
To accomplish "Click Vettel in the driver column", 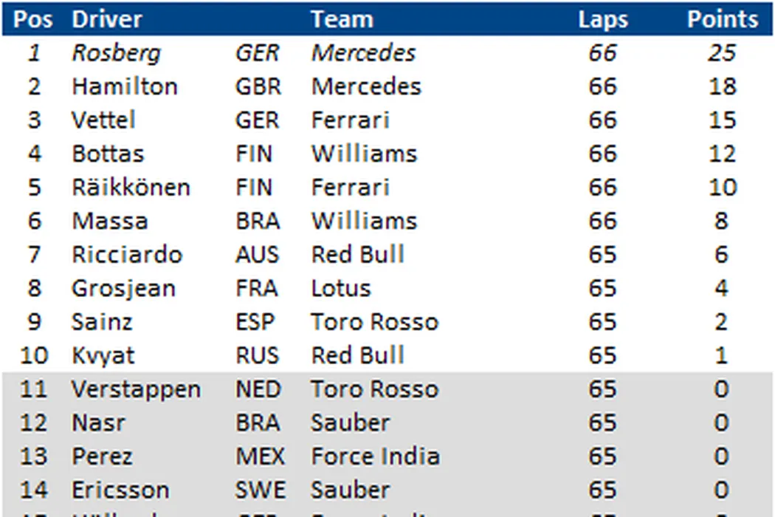I will click(103, 120).
